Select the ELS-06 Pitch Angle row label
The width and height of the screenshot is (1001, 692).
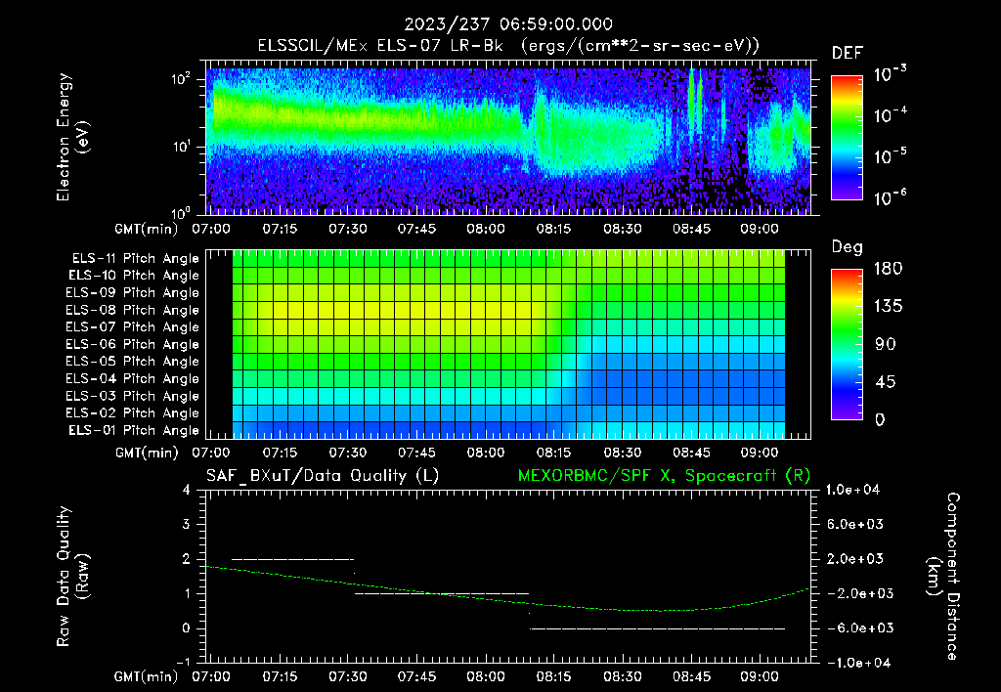(x=133, y=344)
